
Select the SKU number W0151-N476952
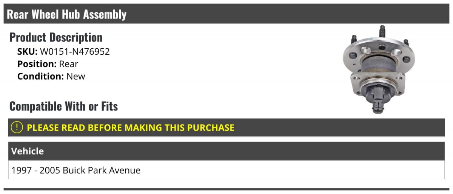pyautogui.click(x=75, y=52)
